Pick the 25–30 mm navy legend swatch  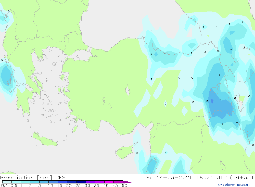pos(81,182)
